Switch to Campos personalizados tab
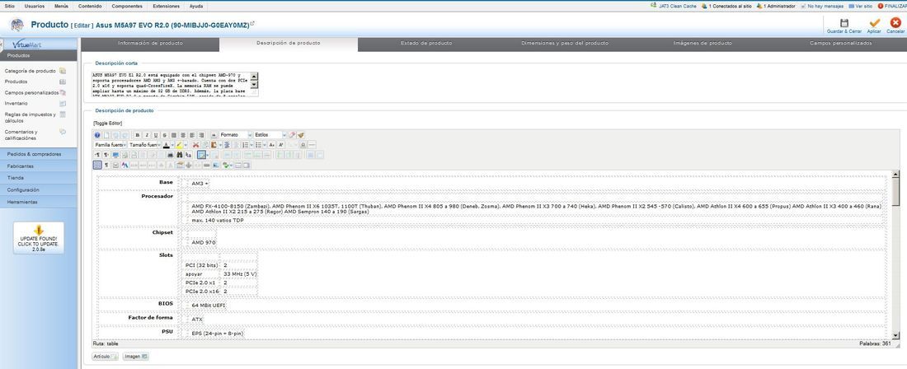 pos(840,44)
